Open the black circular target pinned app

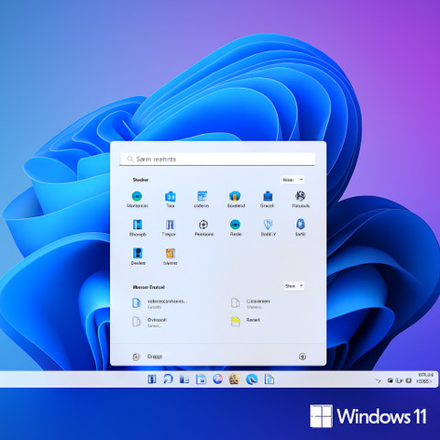[x=203, y=225]
